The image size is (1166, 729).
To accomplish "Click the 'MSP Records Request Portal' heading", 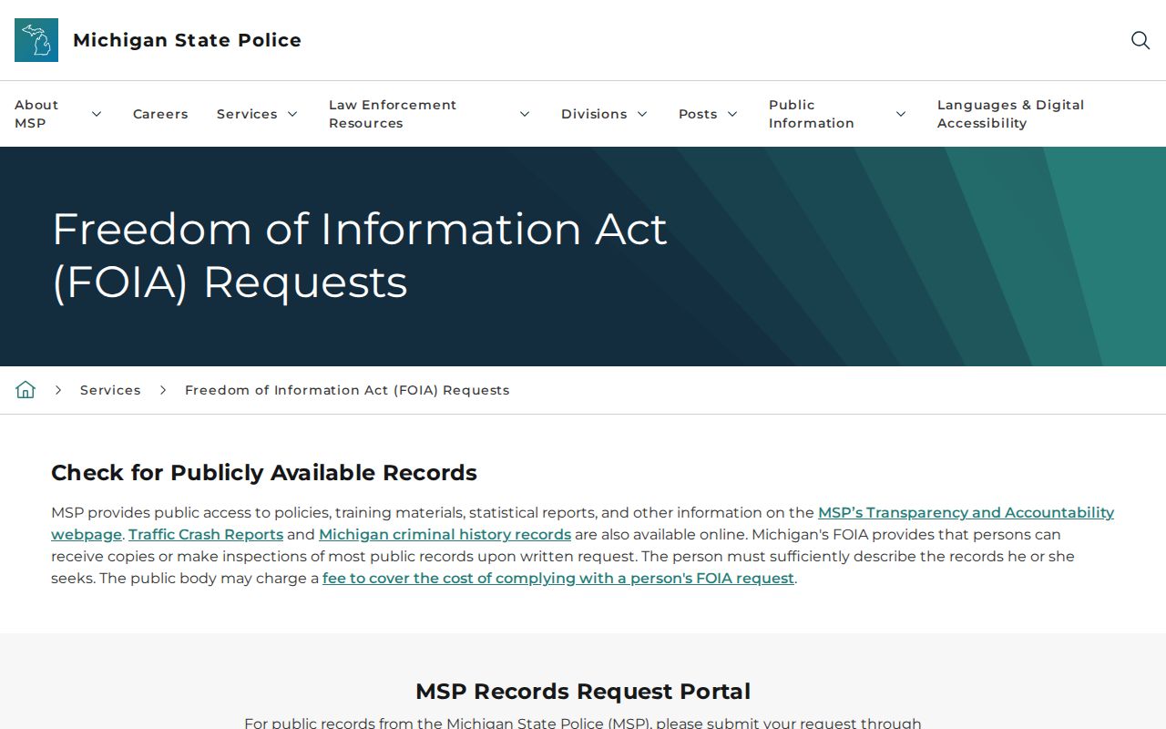I will pyautogui.click(x=583, y=692).
